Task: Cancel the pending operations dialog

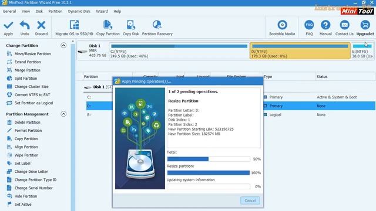Action: coord(250,200)
